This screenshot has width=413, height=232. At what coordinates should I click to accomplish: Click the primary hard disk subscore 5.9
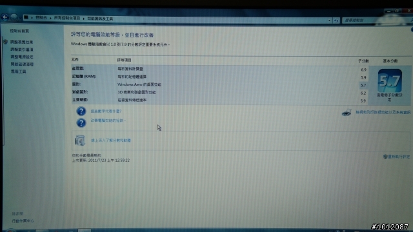click(363, 101)
